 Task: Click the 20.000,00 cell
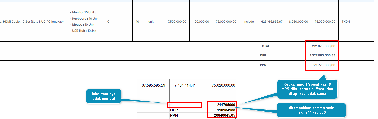click(x=202, y=22)
